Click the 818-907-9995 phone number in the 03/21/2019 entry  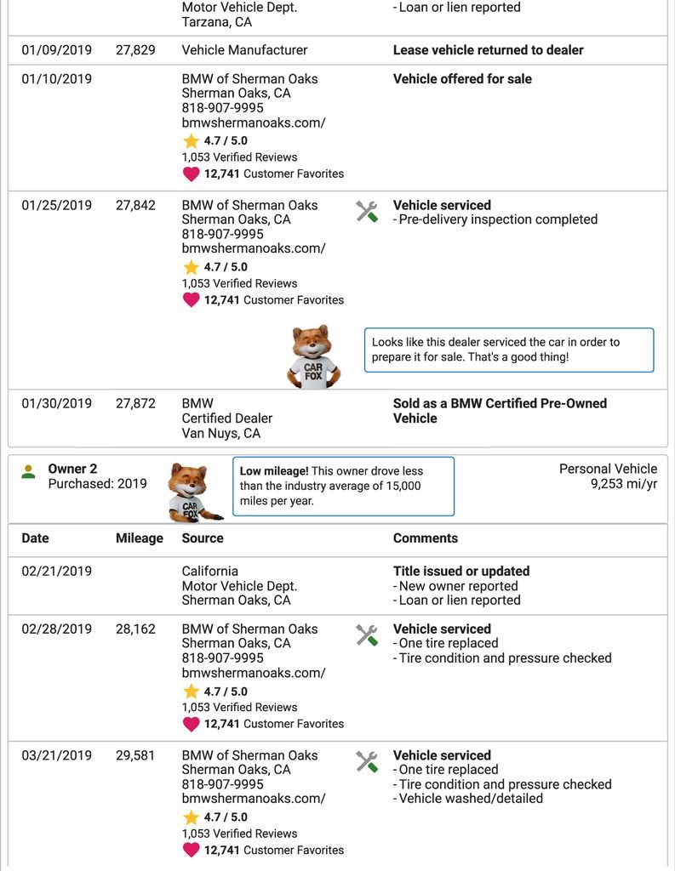(223, 784)
